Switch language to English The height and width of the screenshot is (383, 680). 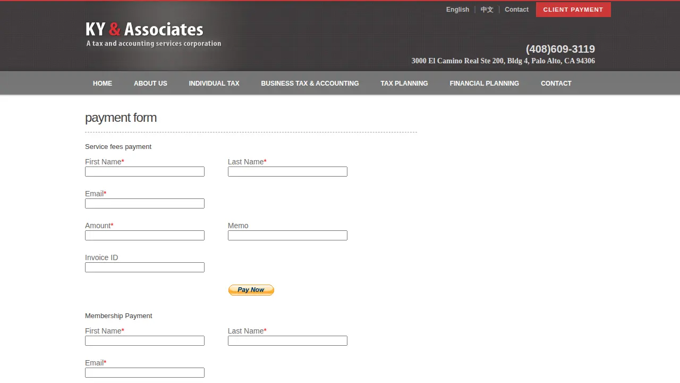[x=457, y=10]
